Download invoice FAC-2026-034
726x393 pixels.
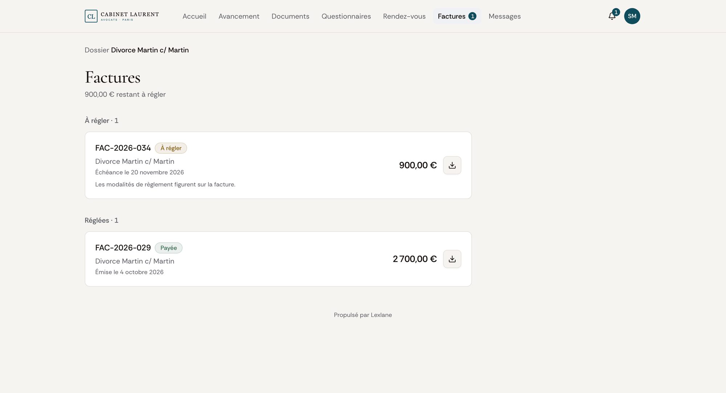pos(452,165)
